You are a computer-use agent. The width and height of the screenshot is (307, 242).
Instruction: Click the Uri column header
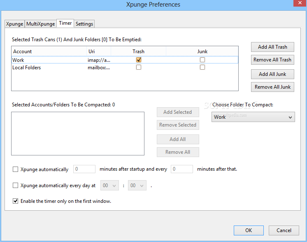point(99,52)
